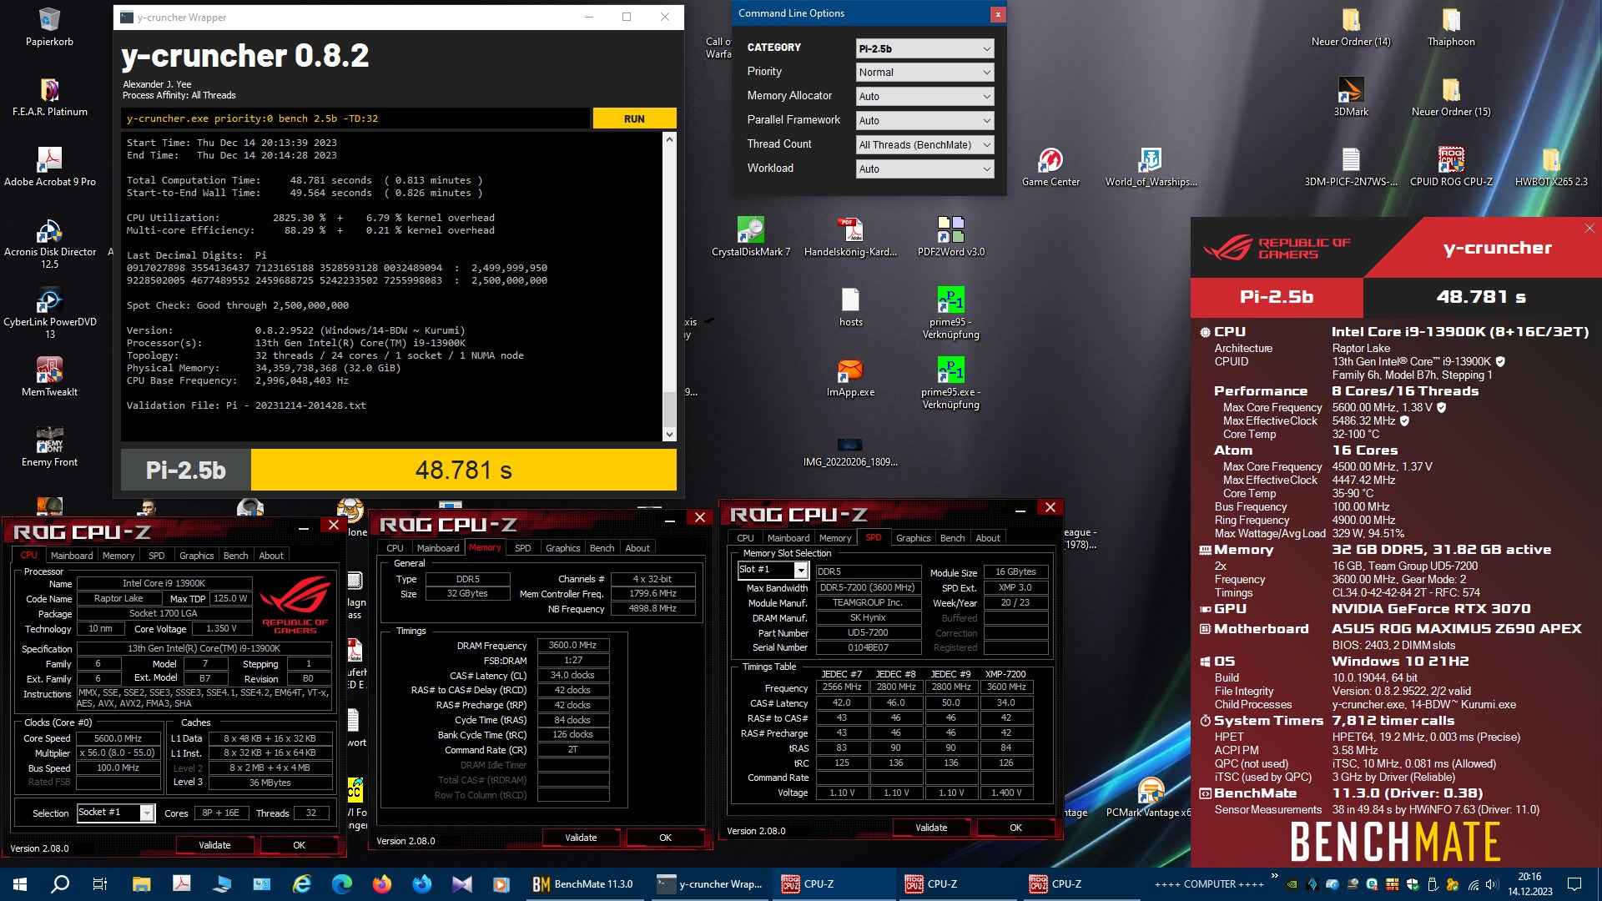This screenshot has width=1602, height=901.
Task: Open the Priority dropdown set to Normal
Action: tap(924, 73)
